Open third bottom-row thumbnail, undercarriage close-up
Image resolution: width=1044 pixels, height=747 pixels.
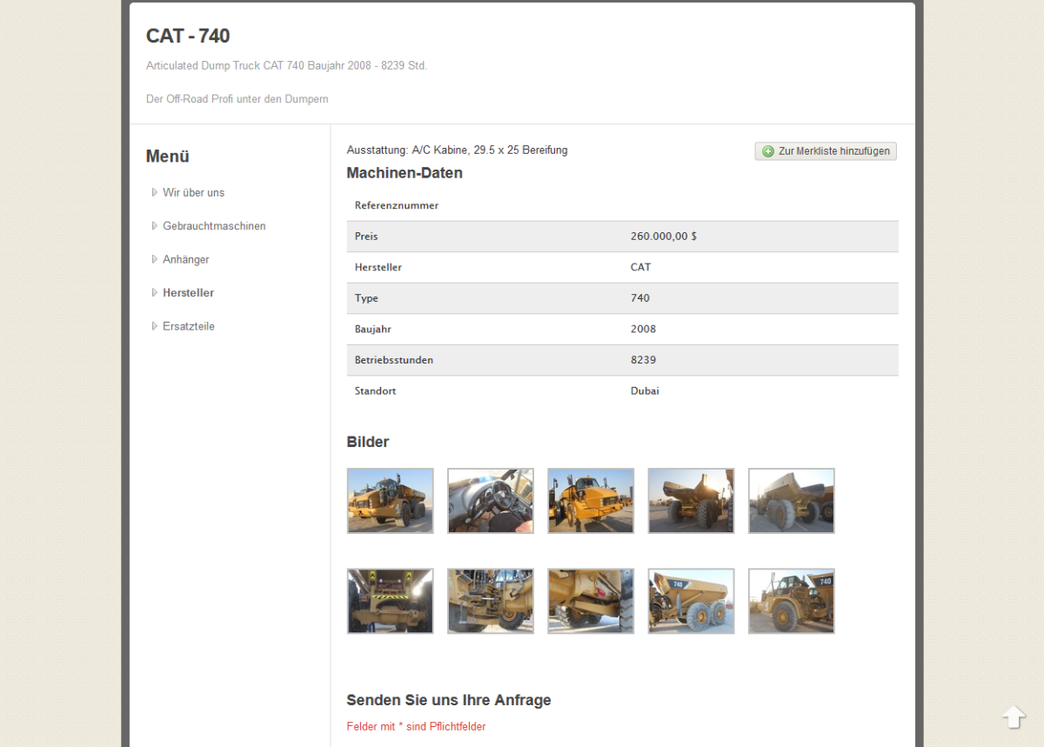click(591, 601)
